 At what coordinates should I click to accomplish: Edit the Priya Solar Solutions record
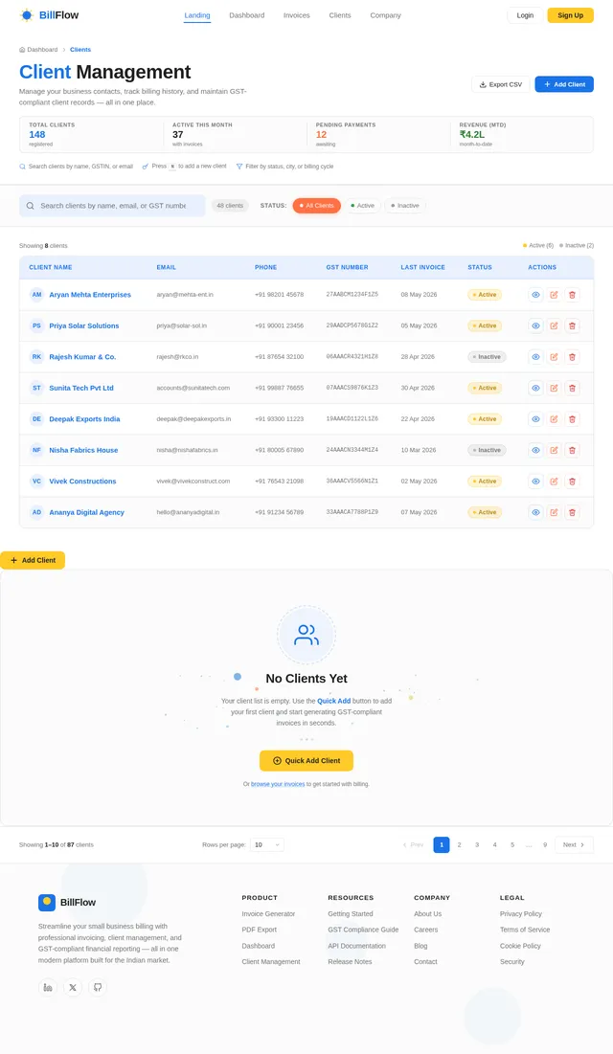pyautogui.click(x=554, y=326)
